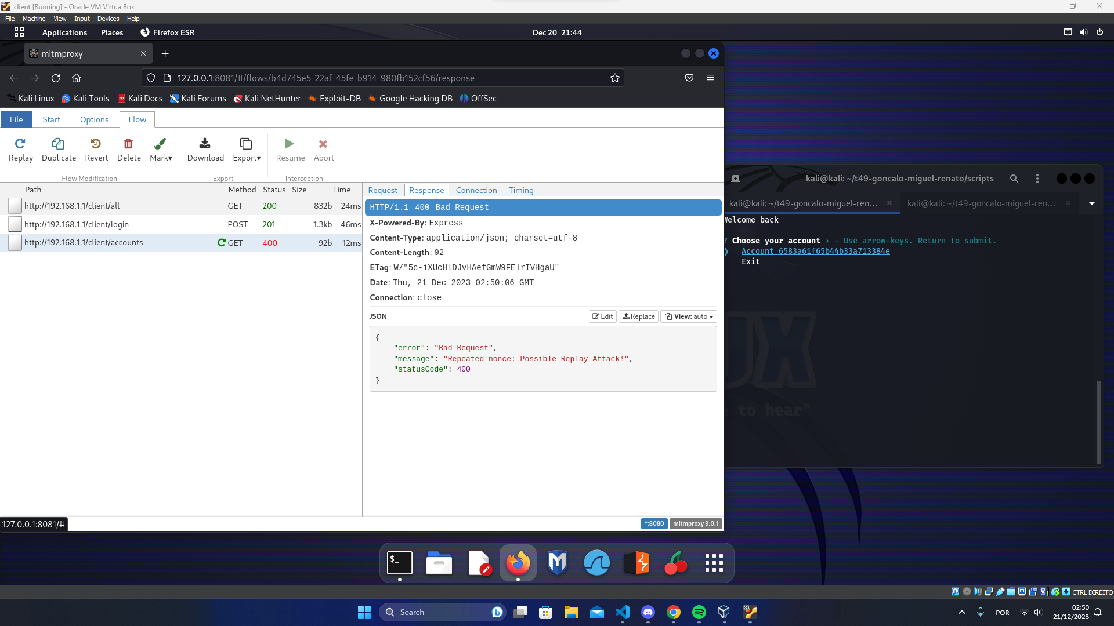Click the Abort interception icon
Viewport: 1114px width, 626px height.
pyautogui.click(x=323, y=144)
